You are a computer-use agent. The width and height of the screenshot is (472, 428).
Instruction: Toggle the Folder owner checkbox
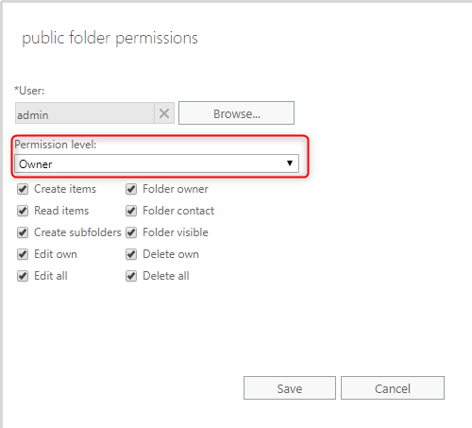tap(131, 189)
